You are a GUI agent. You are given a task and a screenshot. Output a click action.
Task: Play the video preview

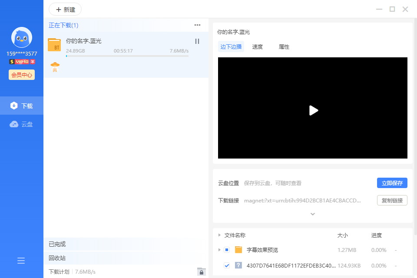[x=314, y=110]
